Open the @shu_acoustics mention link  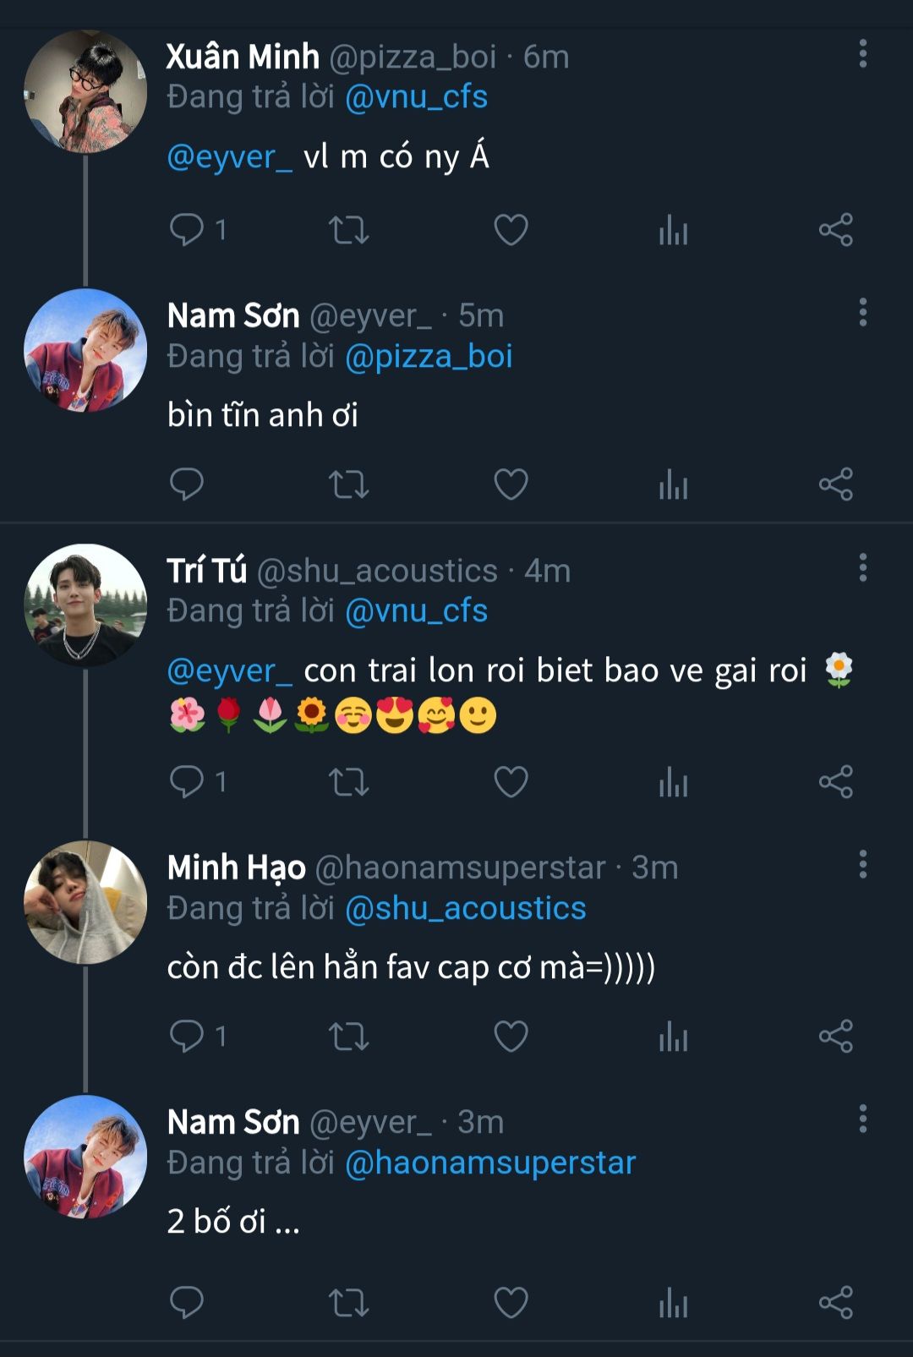point(465,908)
